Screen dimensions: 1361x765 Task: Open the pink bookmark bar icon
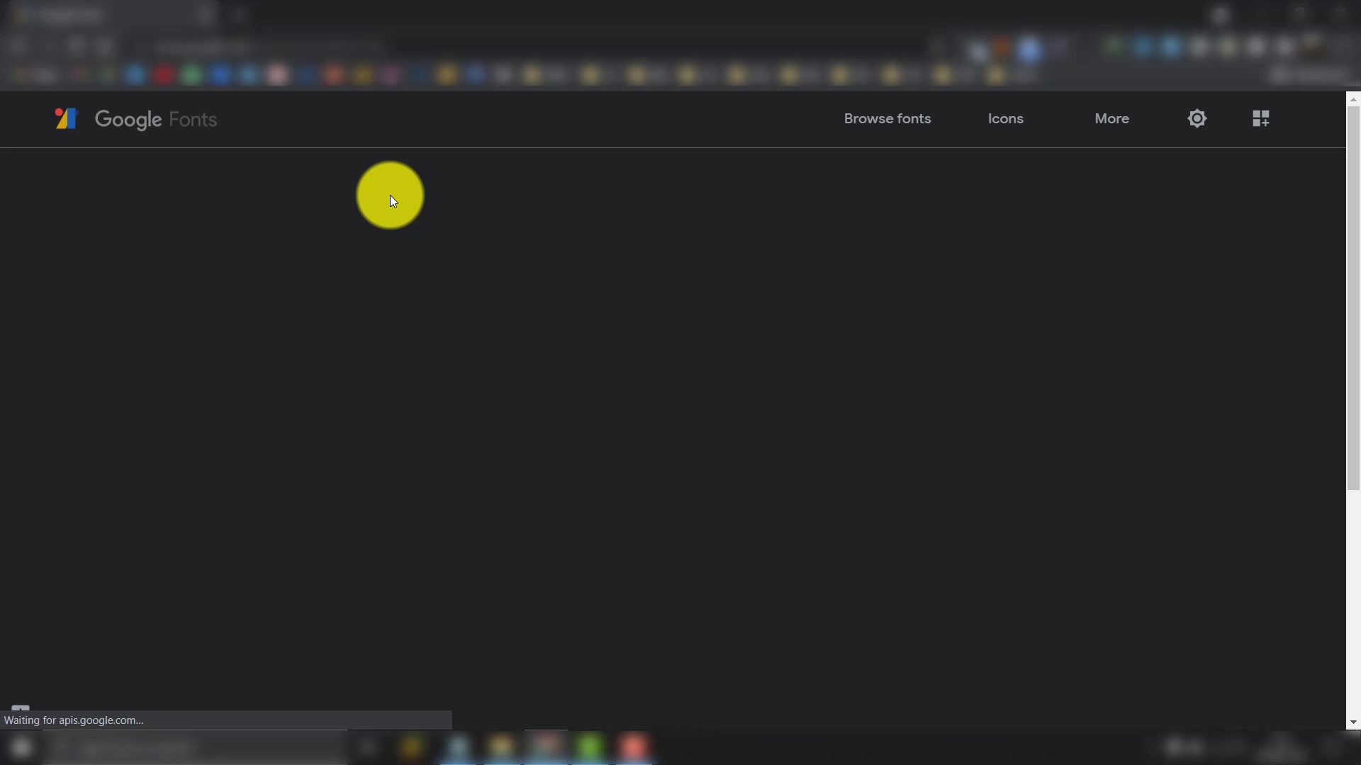[x=277, y=75]
